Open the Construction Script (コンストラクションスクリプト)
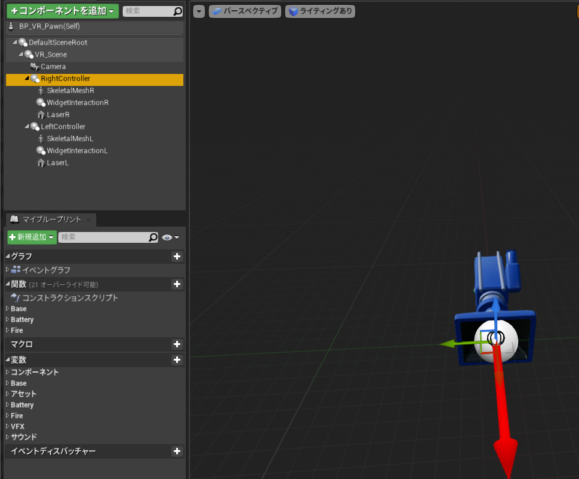The width and height of the screenshot is (579, 479). pos(70,298)
